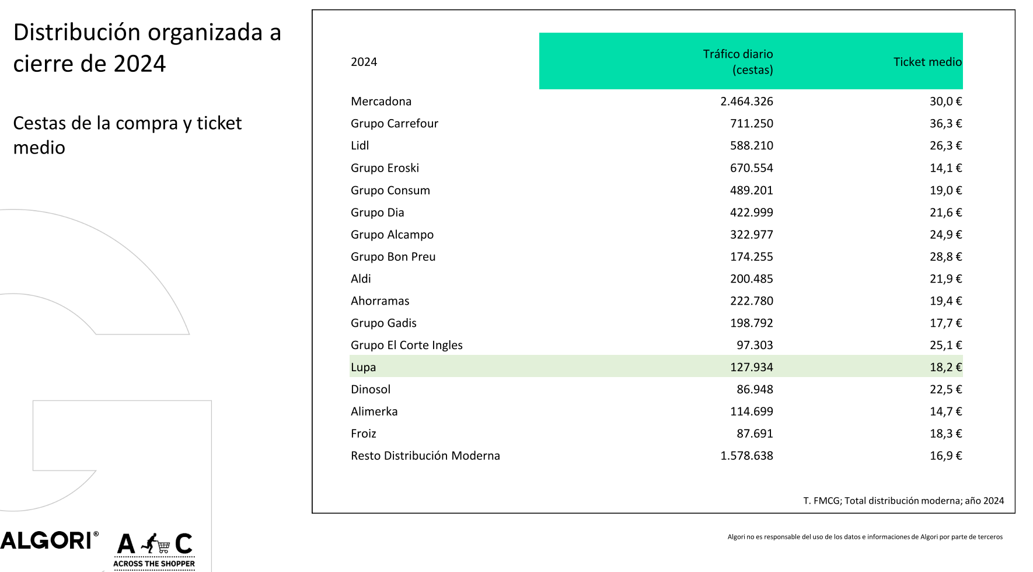The height and width of the screenshot is (572, 1033).
Task: Select the Mercadona row label
Action: (381, 102)
